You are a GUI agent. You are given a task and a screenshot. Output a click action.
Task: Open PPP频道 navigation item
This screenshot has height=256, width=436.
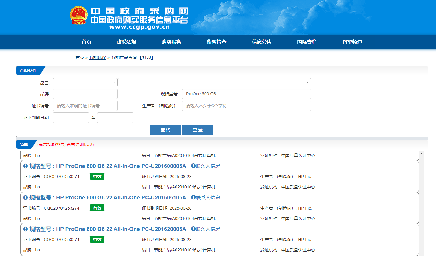[352, 42]
